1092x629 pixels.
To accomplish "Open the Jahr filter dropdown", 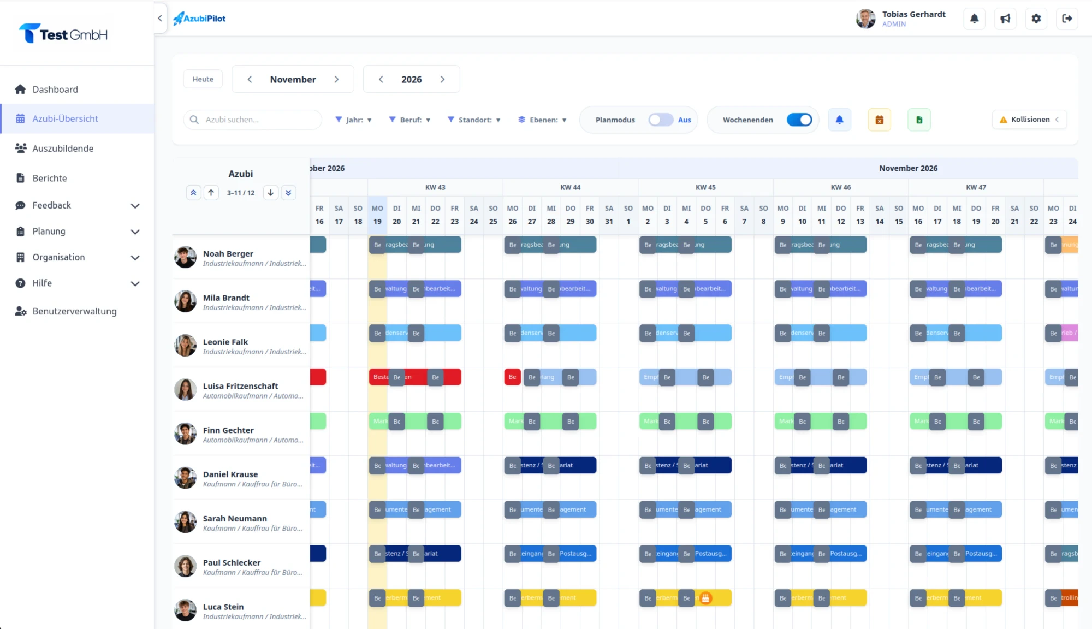I will (353, 120).
